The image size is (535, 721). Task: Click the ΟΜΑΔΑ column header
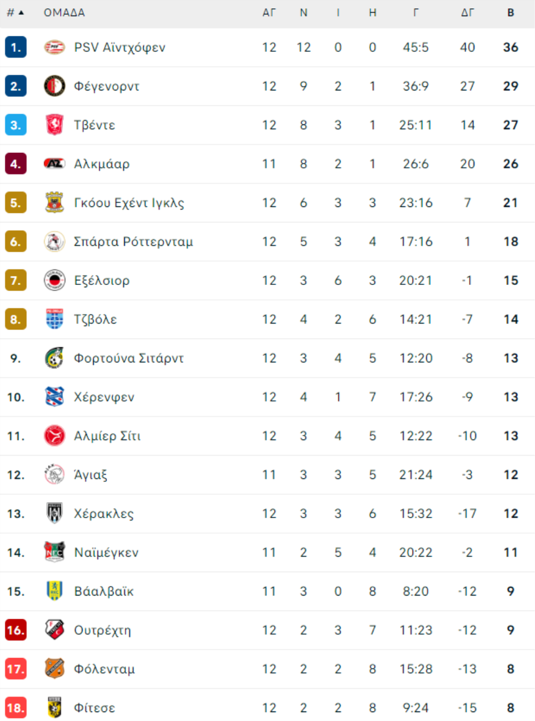pos(64,12)
